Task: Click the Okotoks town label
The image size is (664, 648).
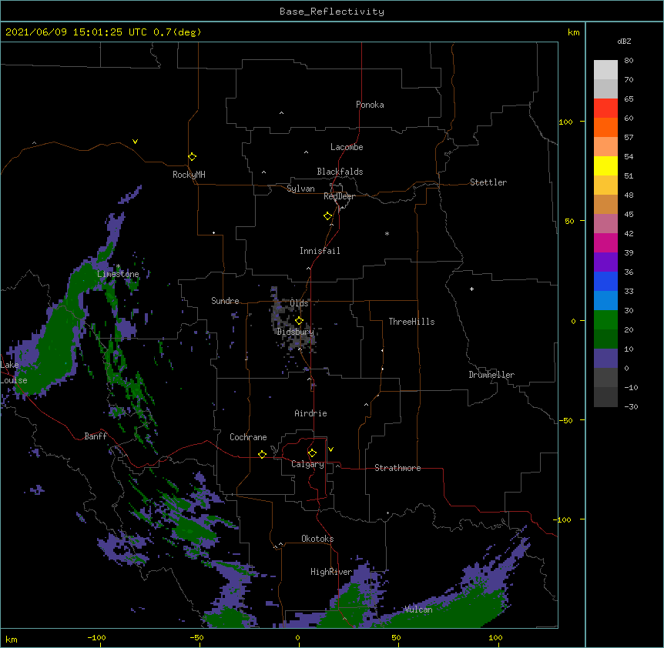Action: [x=317, y=539]
